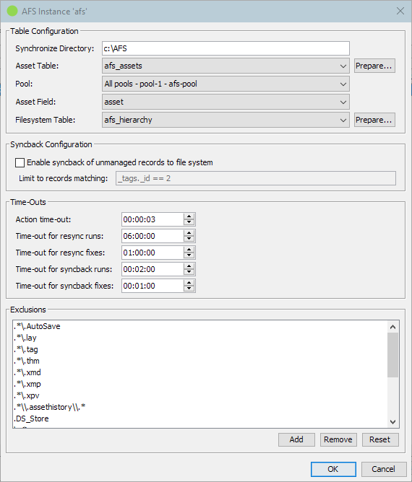Select the .*\.tag exclusion entry
This screenshot has height=482, width=412.
pyautogui.click(x=199, y=349)
